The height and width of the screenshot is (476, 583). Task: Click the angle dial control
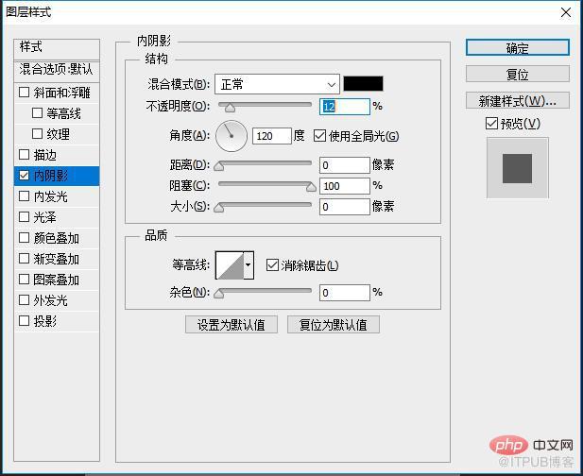(231, 136)
